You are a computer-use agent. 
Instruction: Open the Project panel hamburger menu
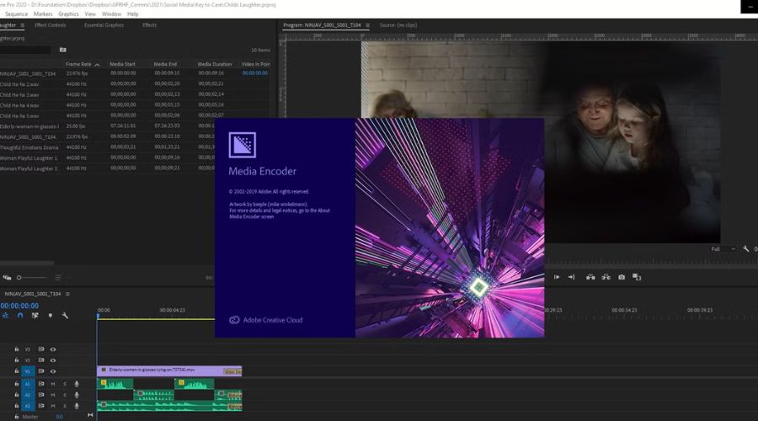coord(22,25)
